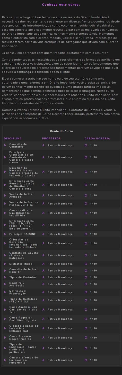122x375 pixels.
Task: Select the CARGA HORÁRIA column header
Action: click(x=97, y=139)
